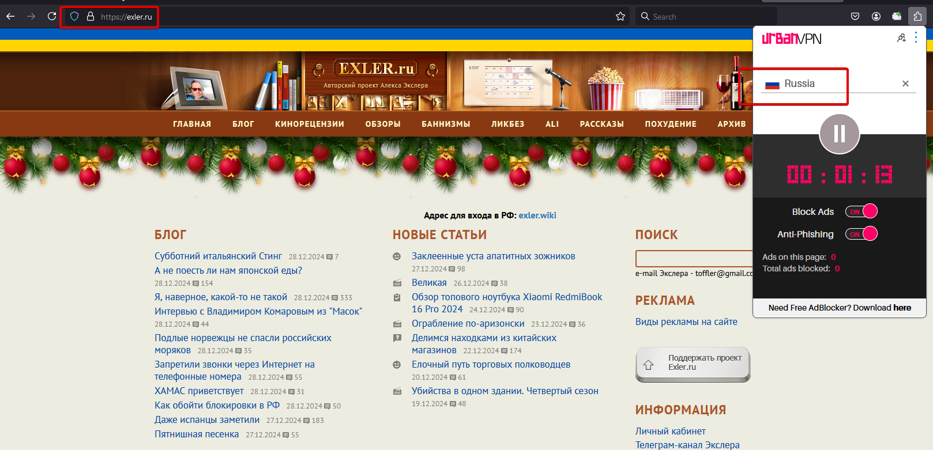Click the site search input field
The height and width of the screenshot is (450, 933).
[x=694, y=258]
